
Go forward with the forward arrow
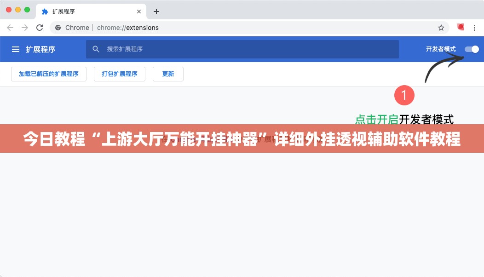click(x=25, y=28)
